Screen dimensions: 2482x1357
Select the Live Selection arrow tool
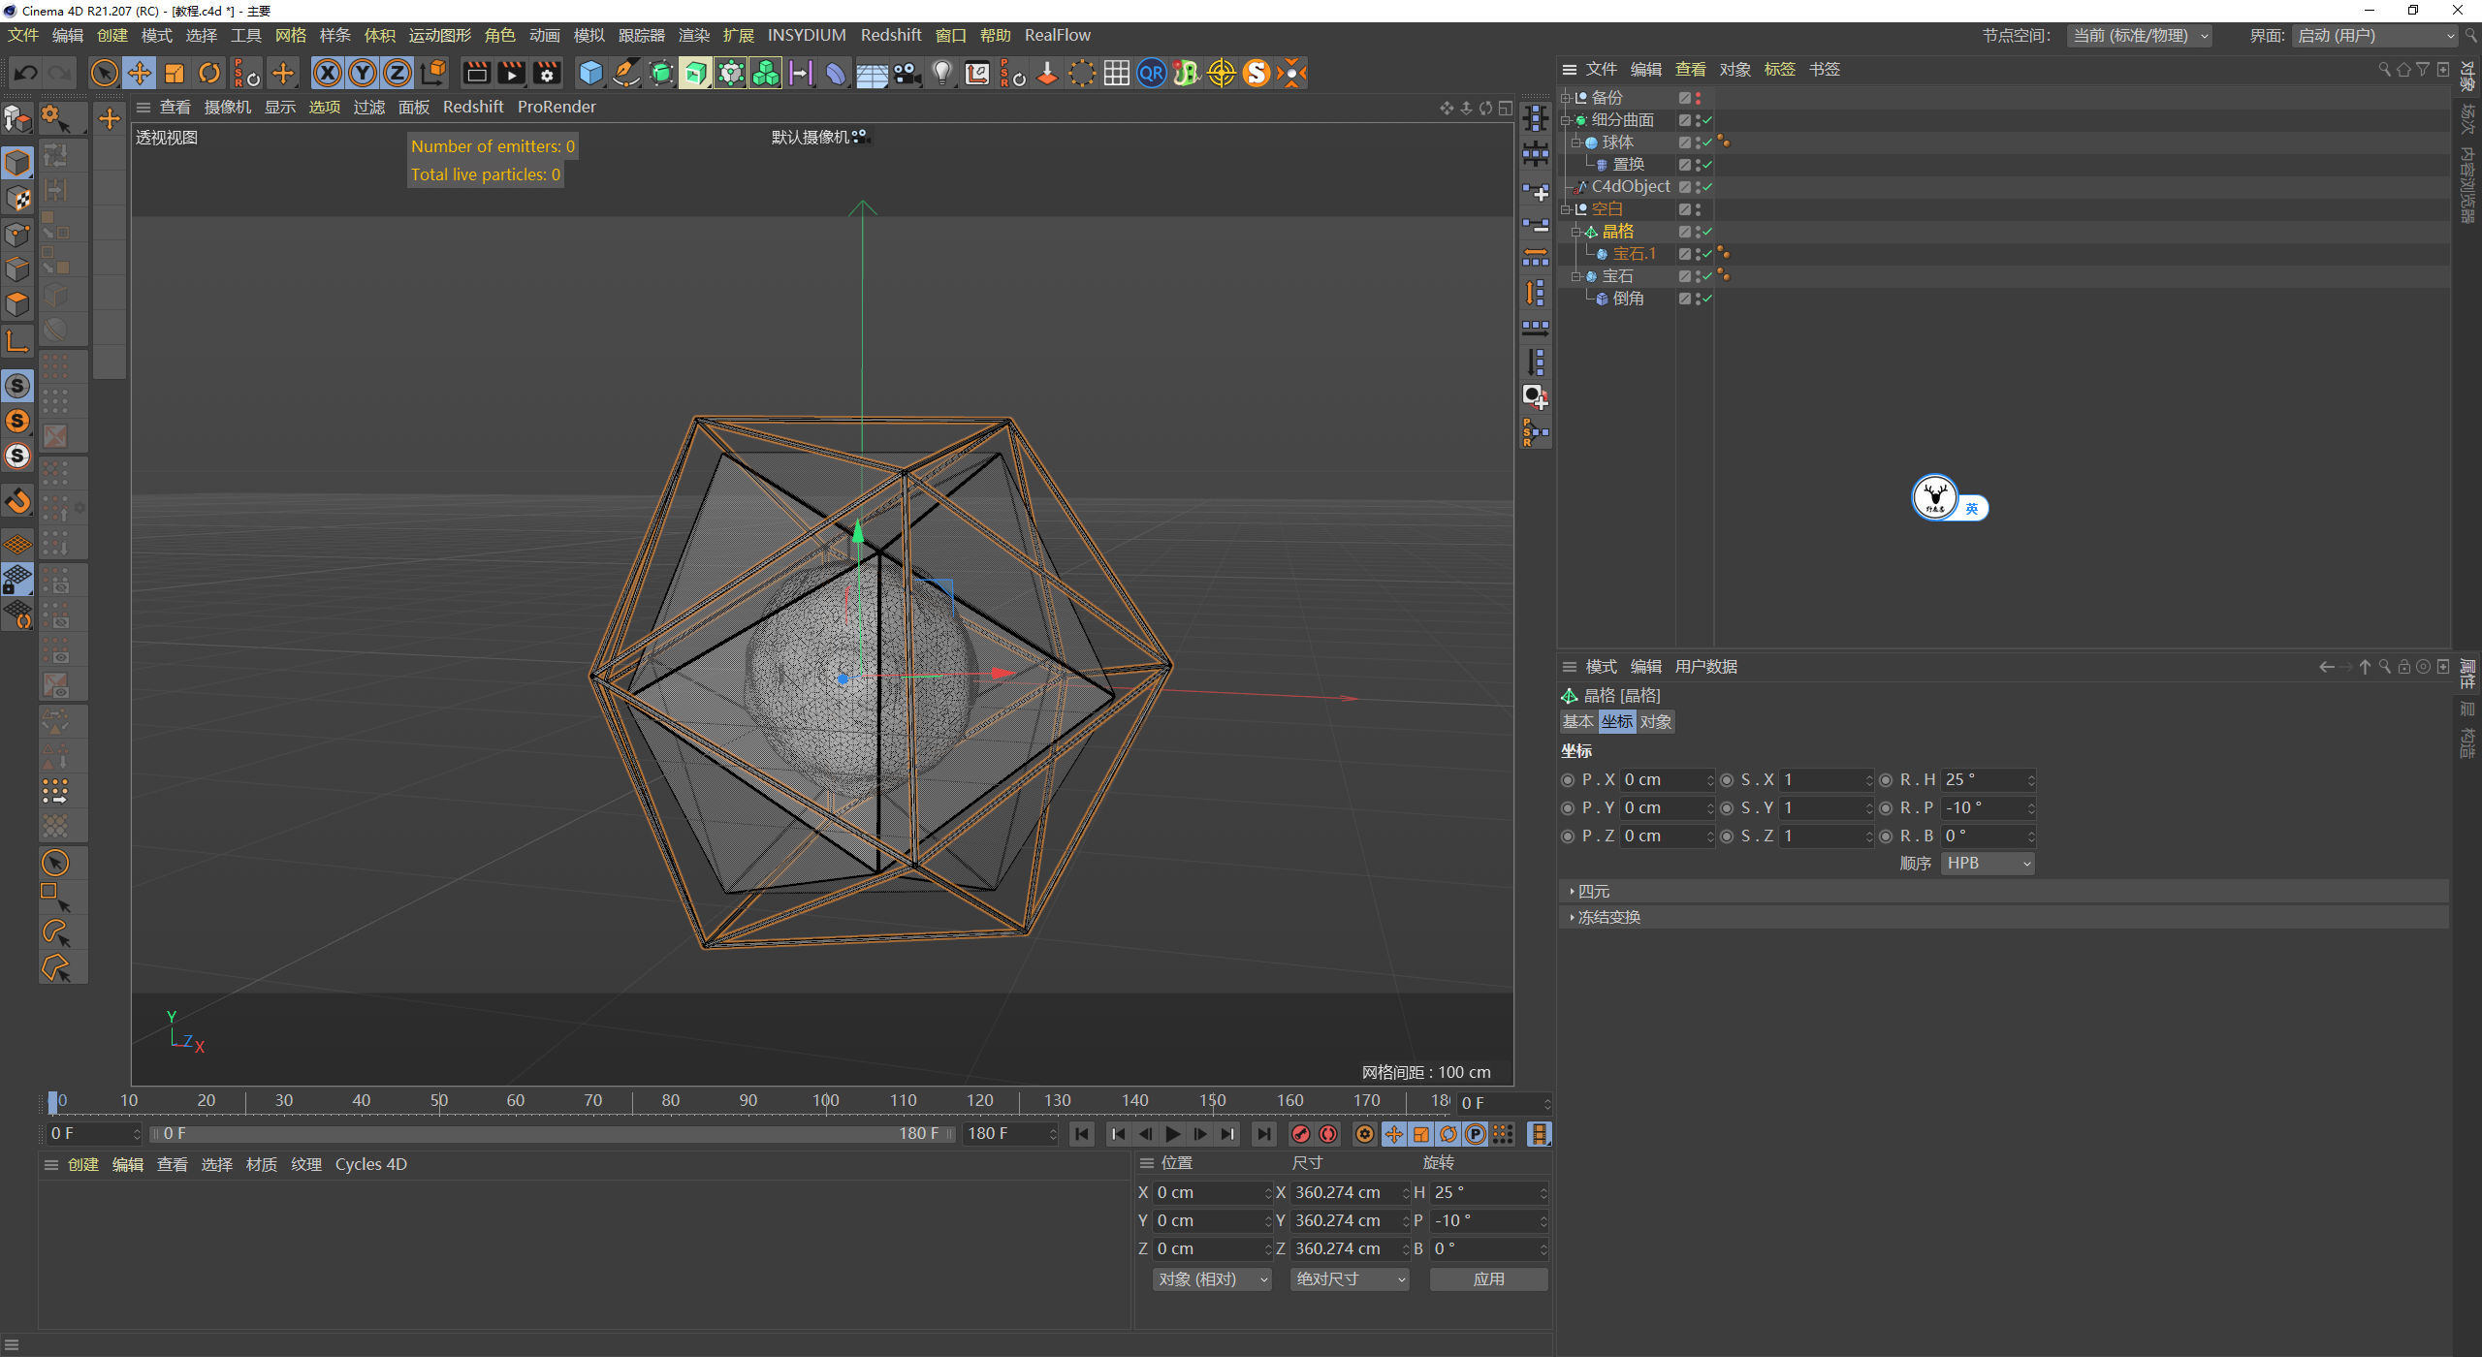pos(104,73)
